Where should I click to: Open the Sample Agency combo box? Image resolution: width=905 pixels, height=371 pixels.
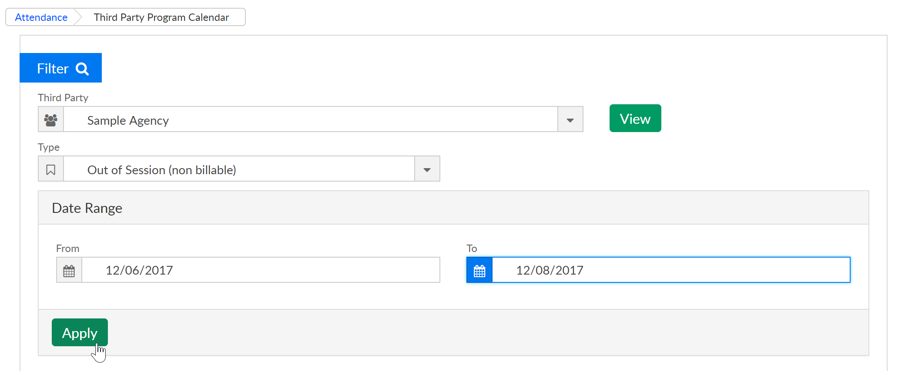click(x=311, y=119)
